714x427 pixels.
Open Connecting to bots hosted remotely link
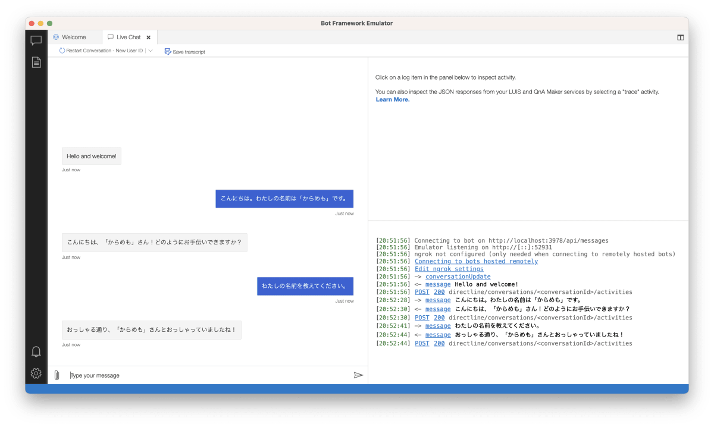click(x=476, y=262)
